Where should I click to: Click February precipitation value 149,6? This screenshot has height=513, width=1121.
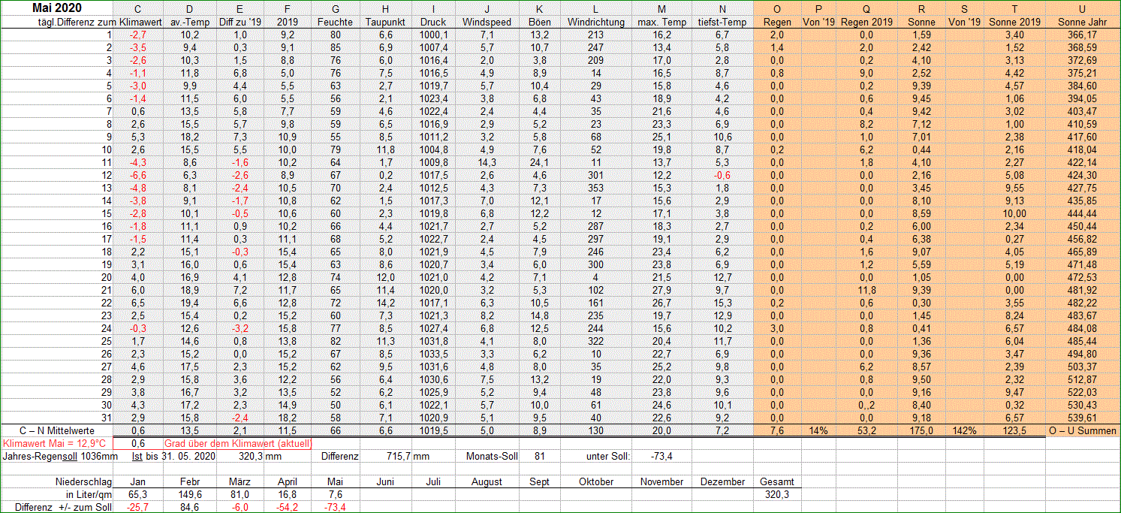tap(188, 494)
